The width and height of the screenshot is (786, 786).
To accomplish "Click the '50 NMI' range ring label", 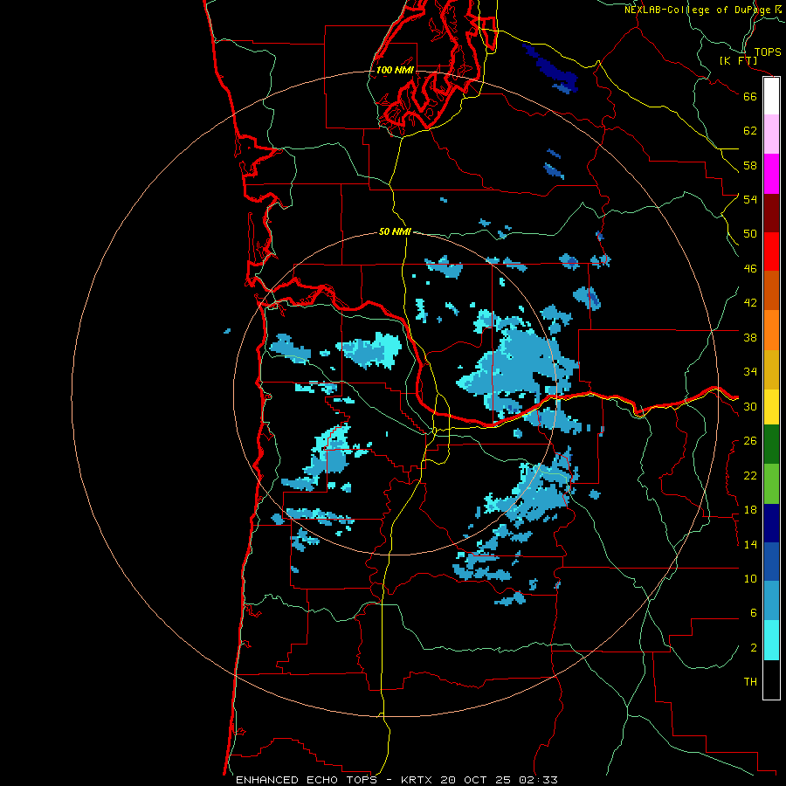I will 395,231.
